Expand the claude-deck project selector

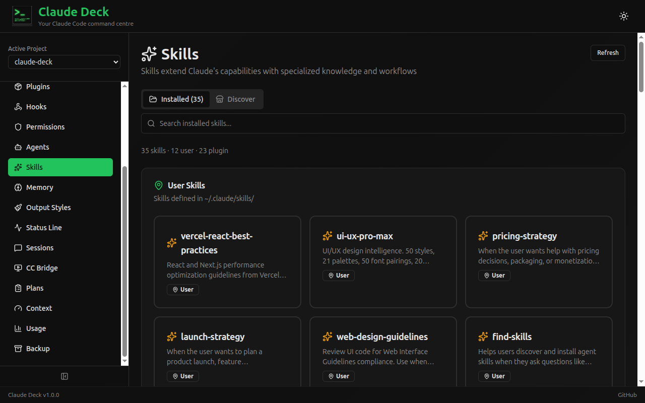pos(64,61)
